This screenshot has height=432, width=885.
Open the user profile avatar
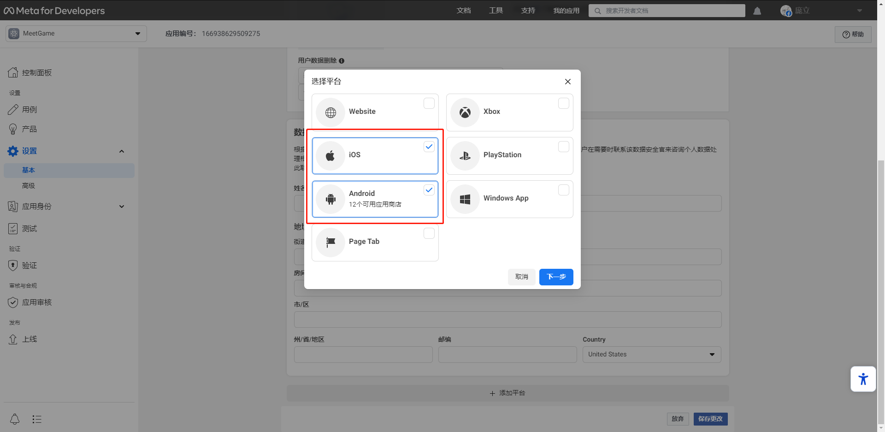point(786,11)
